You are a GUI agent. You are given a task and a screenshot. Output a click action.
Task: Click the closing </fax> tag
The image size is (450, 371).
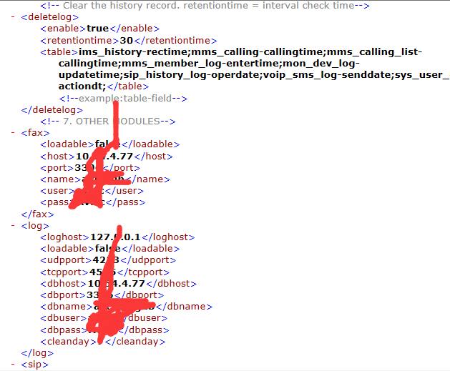coord(38,214)
